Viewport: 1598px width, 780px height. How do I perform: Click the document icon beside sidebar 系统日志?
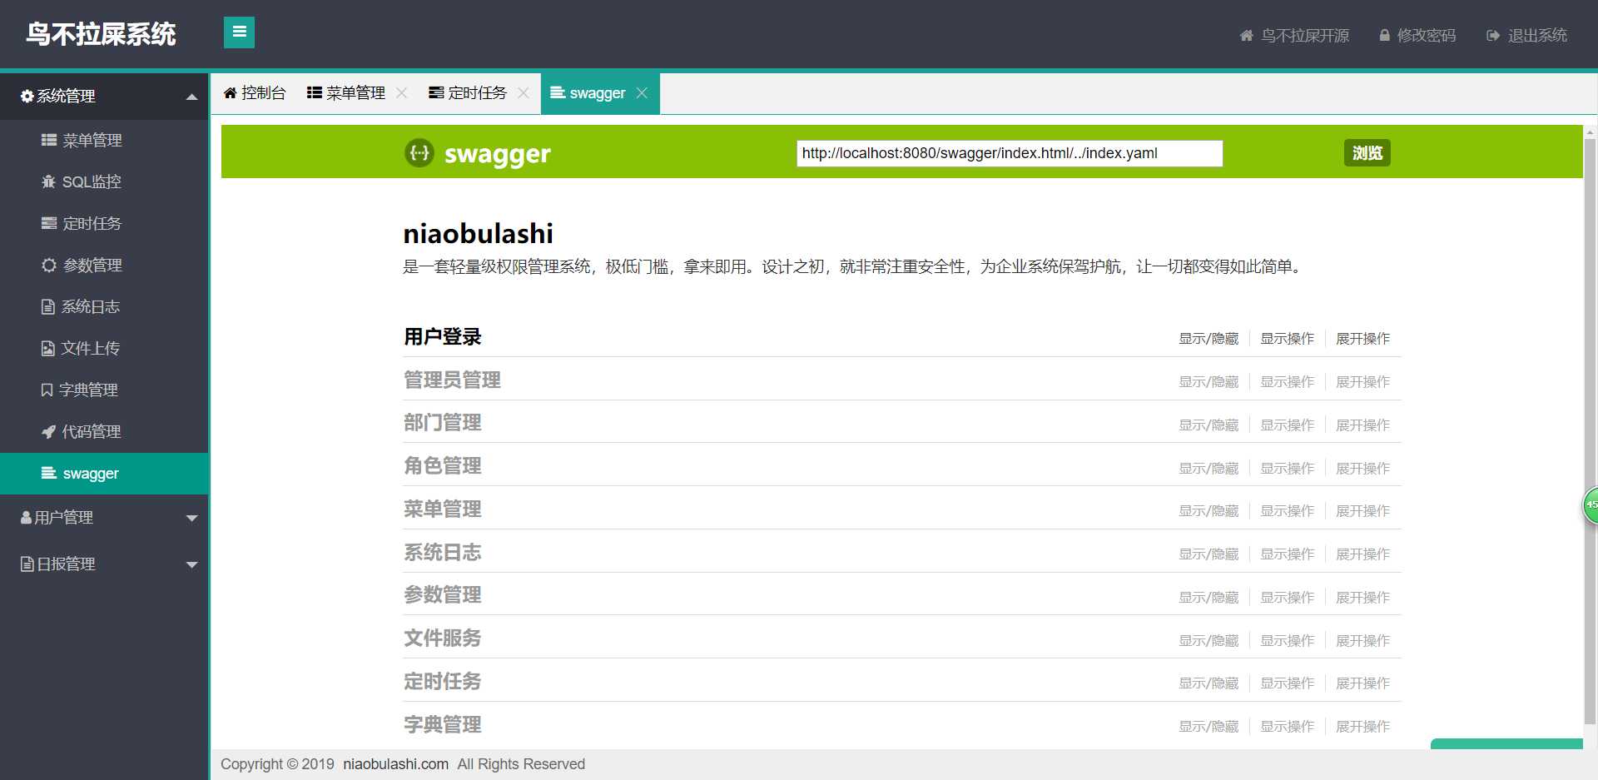click(x=48, y=306)
